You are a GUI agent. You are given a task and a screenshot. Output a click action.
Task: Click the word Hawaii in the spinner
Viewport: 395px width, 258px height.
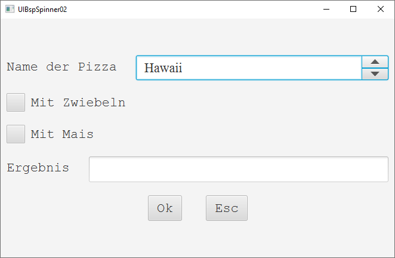(163, 68)
